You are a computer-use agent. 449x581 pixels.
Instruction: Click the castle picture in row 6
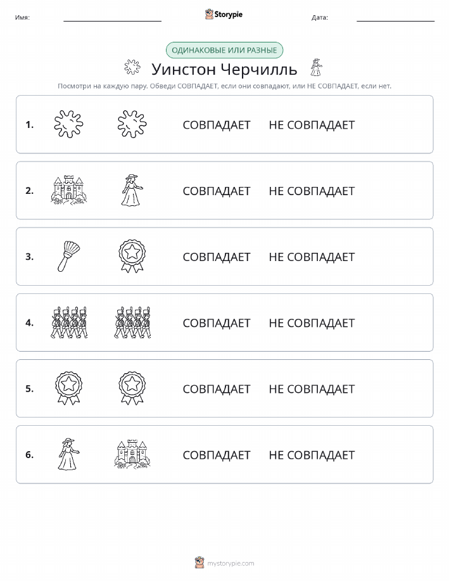[x=132, y=454]
